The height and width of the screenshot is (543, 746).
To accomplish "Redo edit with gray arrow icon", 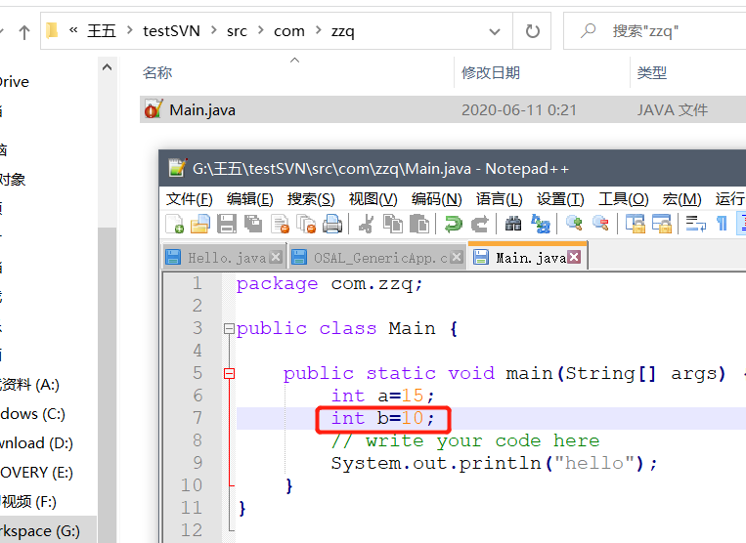I will click(x=479, y=224).
